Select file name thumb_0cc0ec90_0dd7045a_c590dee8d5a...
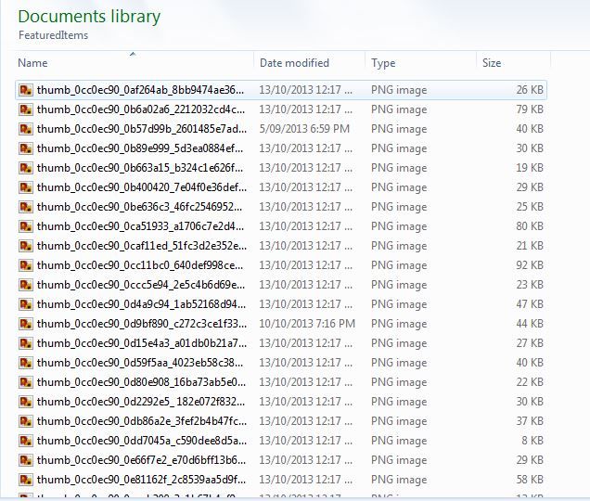Viewport: 590px width, 501px height. tap(142, 441)
